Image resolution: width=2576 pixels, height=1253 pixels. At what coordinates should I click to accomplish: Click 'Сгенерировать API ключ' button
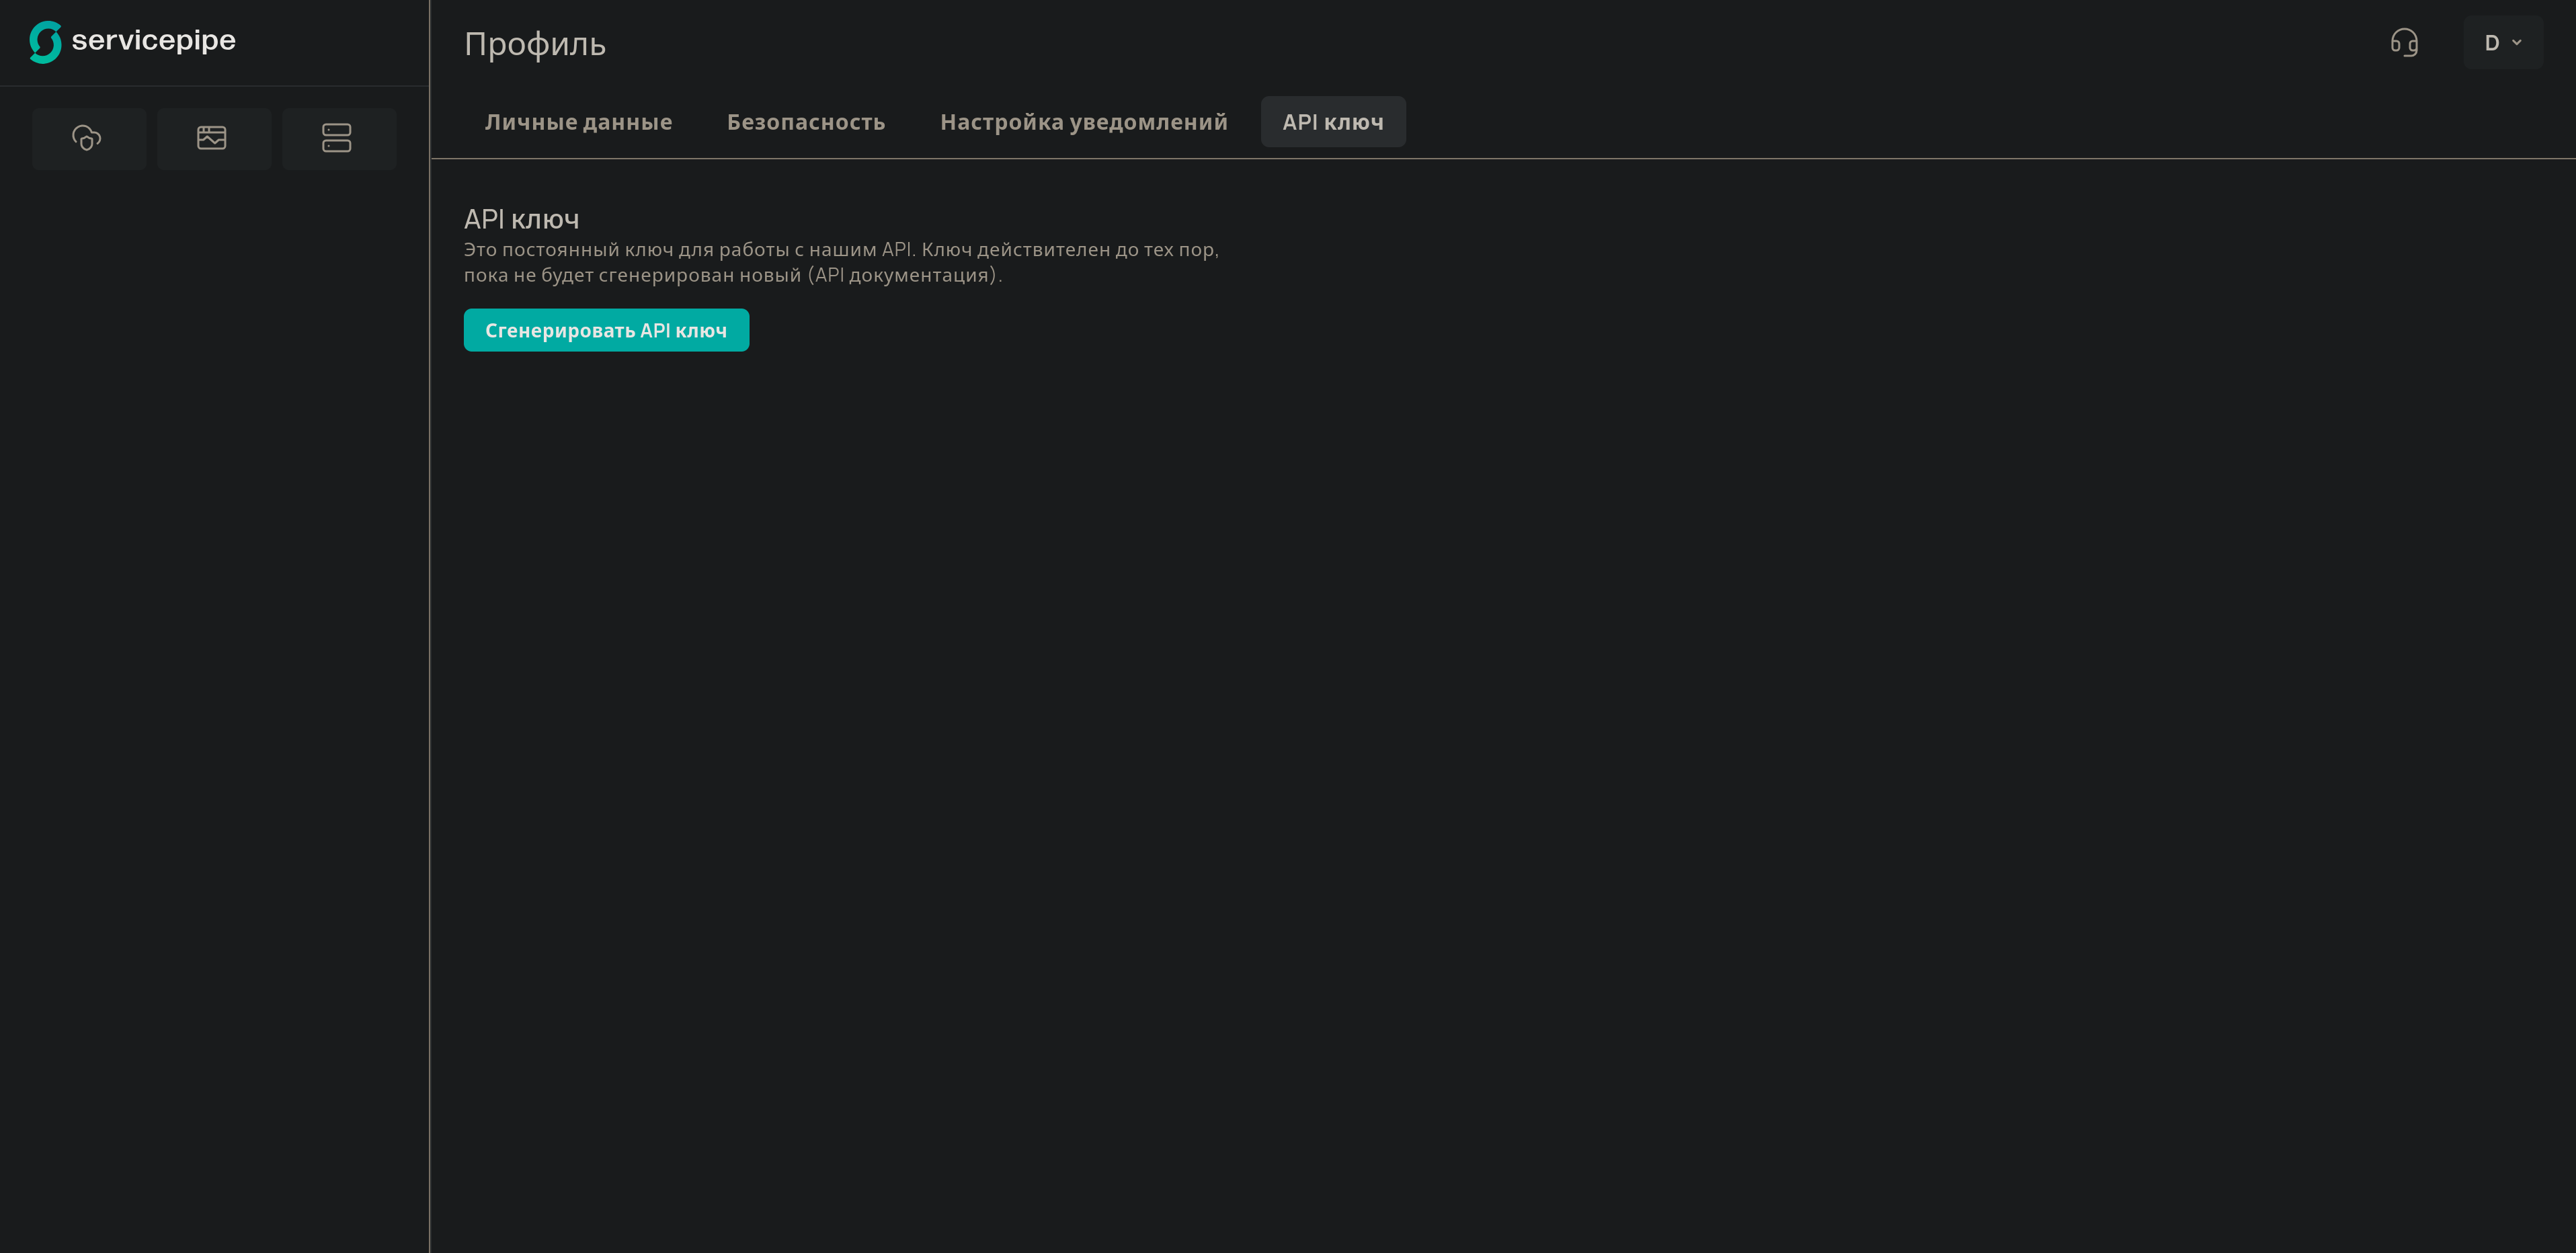(606, 329)
